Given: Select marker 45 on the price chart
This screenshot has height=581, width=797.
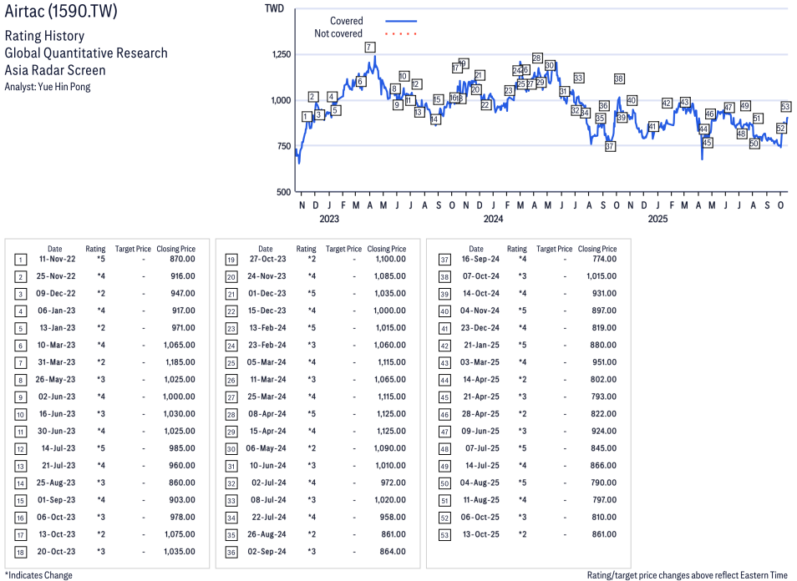Looking at the screenshot, I should [707, 143].
